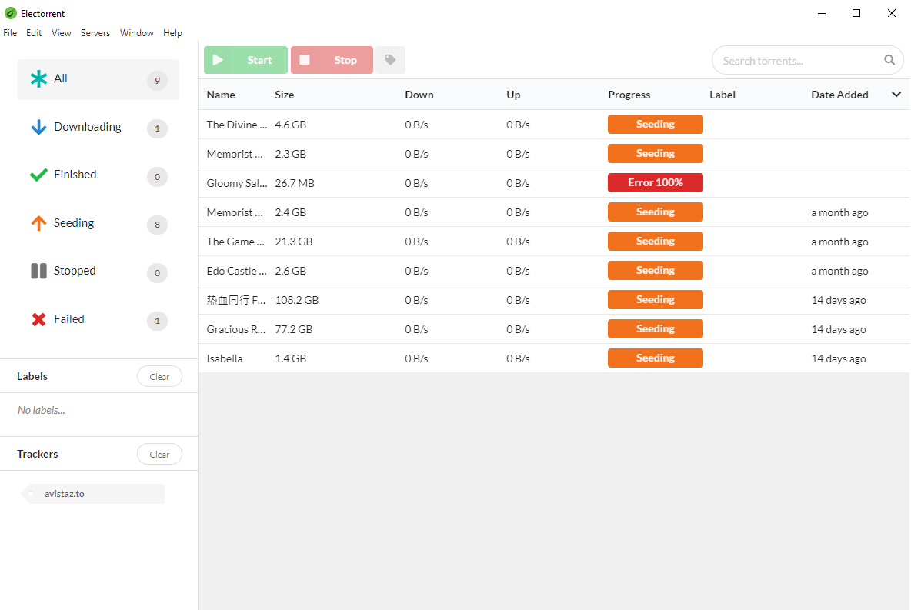Click the Seeding orange arrow icon
Image resolution: width=911 pixels, height=610 pixels.
tap(38, 223)
